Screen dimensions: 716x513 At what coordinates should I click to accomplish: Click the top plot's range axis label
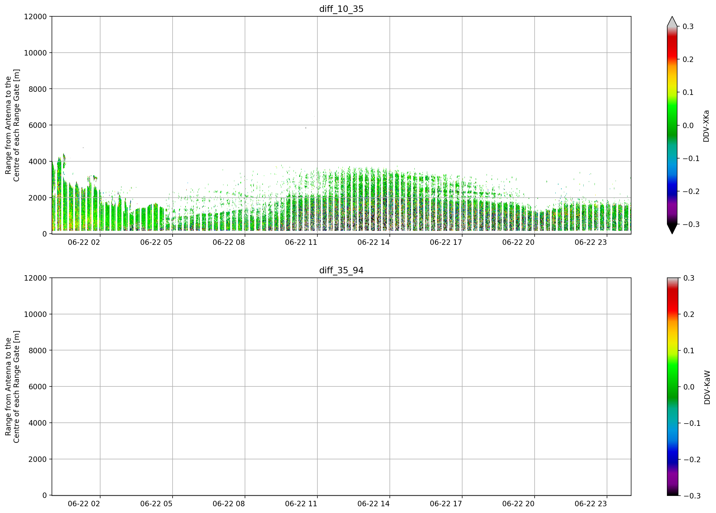pos(12,125)
